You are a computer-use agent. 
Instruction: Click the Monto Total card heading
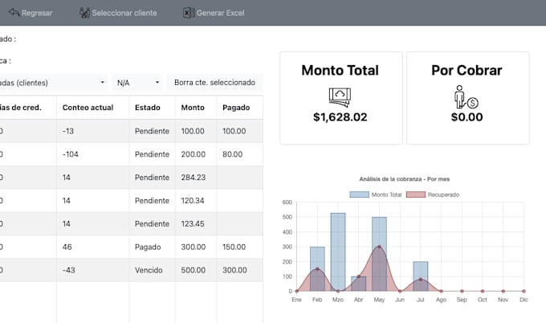[x=340, y=71]
